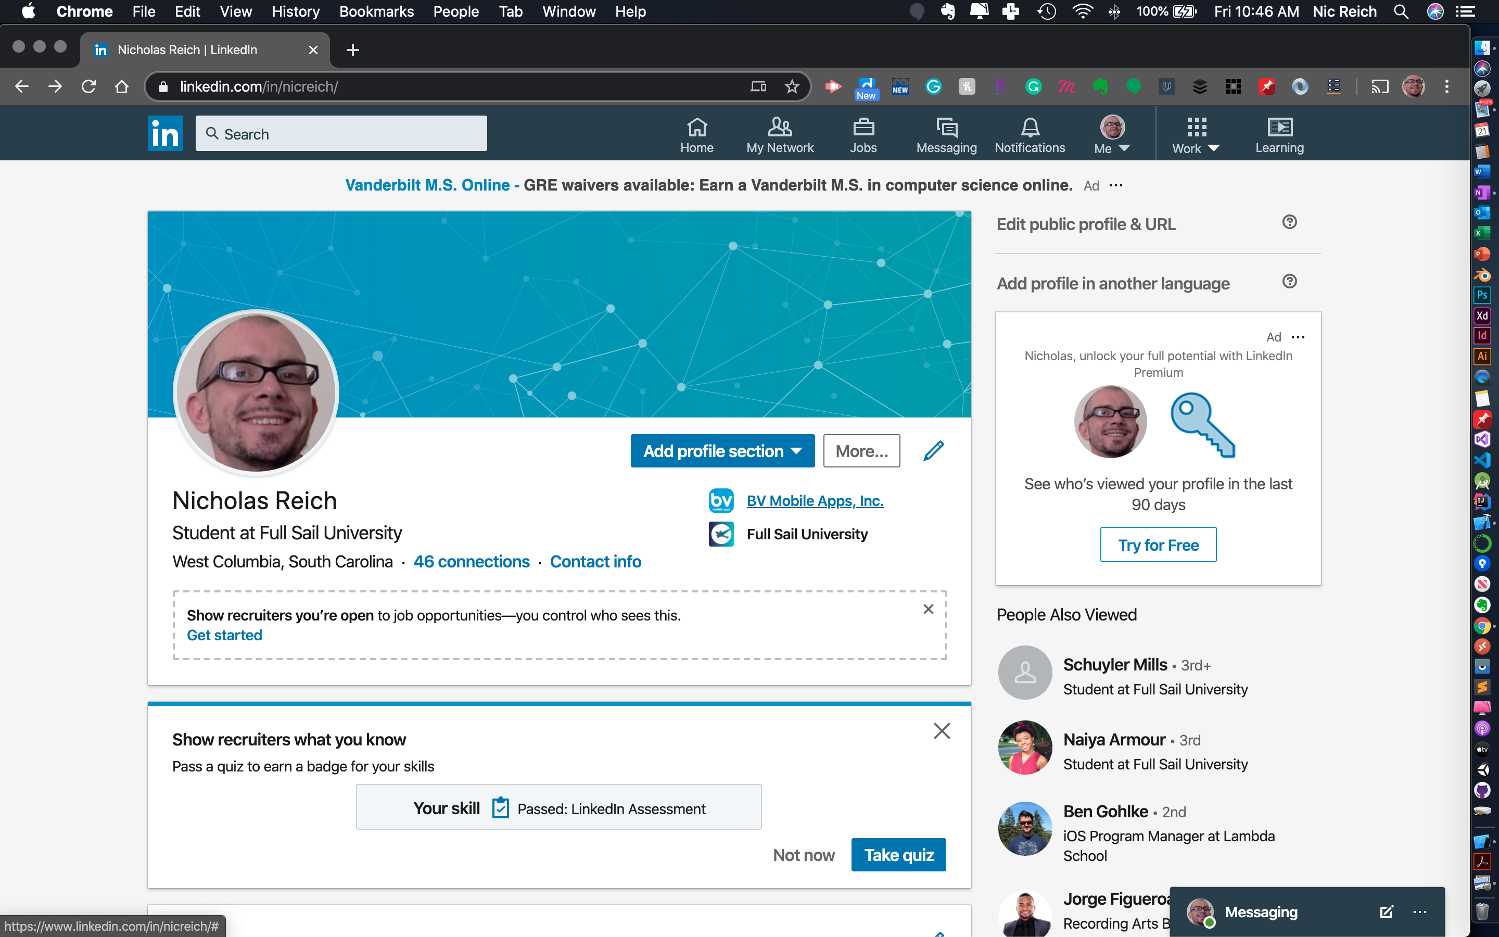Open the Jobs icon
Image resolution: width=1499 pixels, height=937 pixels.
point(863,135)
